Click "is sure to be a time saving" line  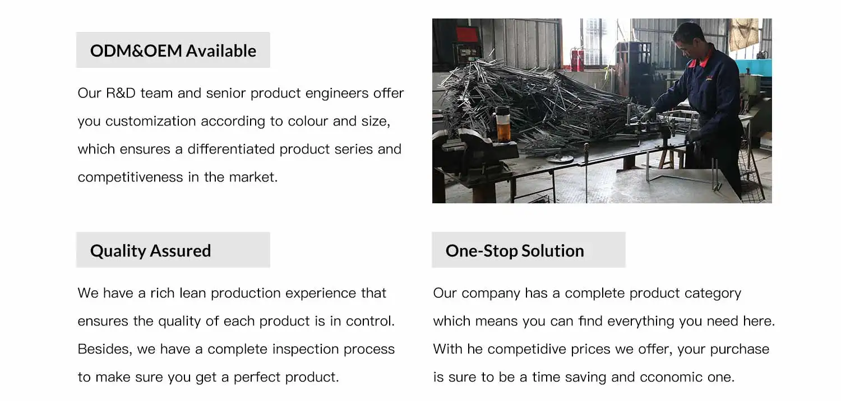(x=583, y=377)
